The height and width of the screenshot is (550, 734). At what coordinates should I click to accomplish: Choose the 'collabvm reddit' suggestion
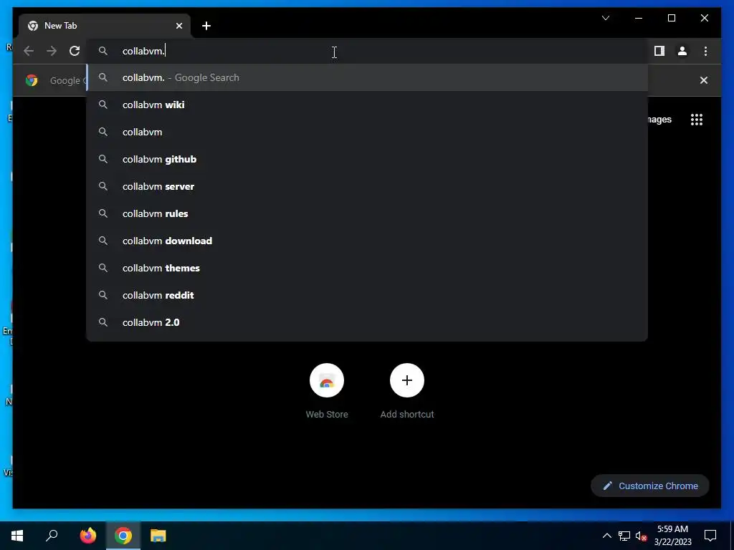(x=368, y=295)
